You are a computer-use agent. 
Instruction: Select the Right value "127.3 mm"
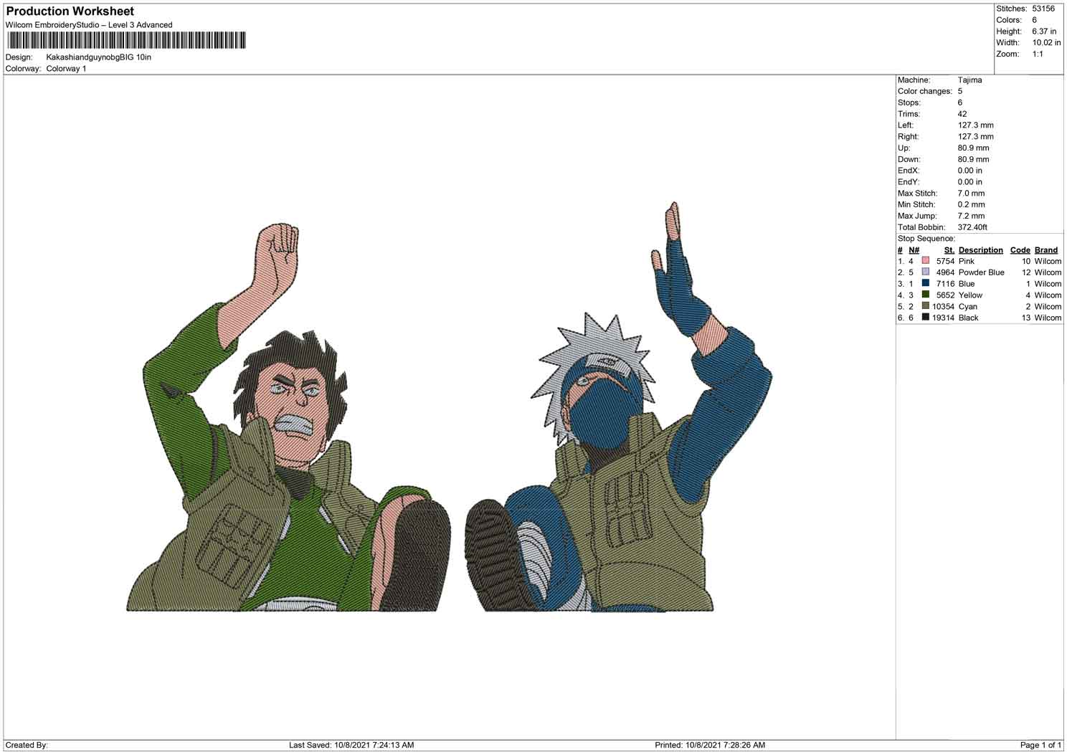coord(975,137)
